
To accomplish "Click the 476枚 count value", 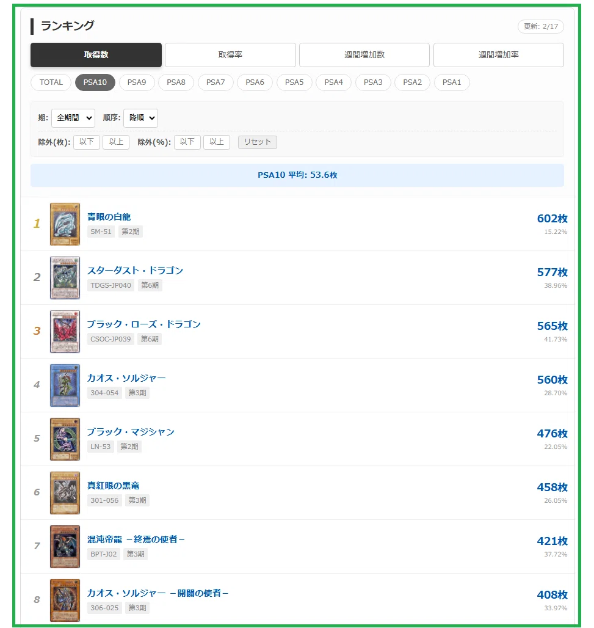I will (x=552, y=433).
